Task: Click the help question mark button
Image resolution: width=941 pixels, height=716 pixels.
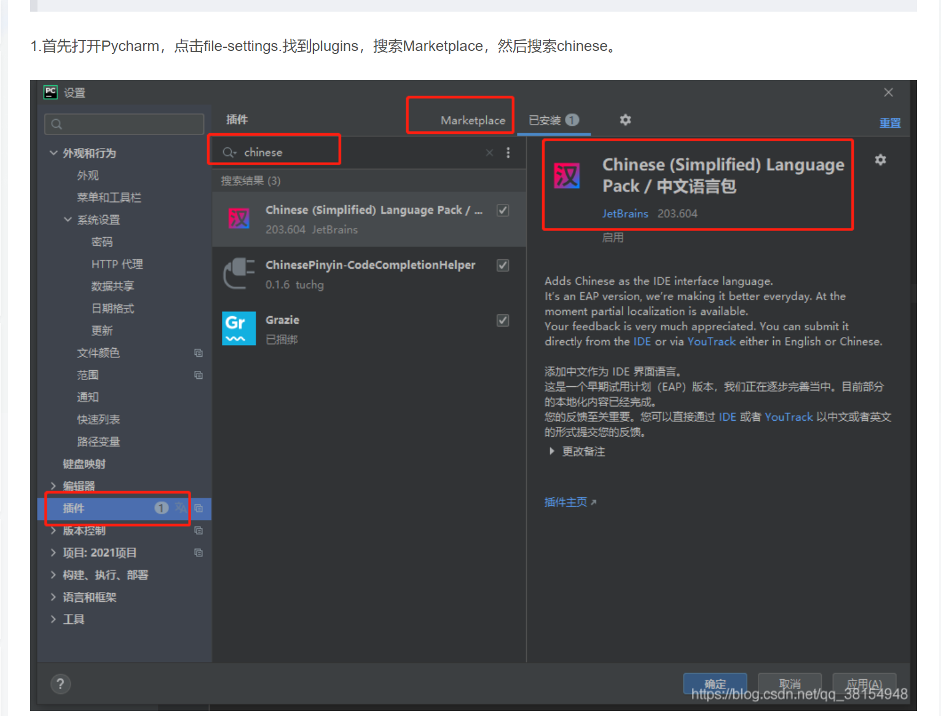Action: (x=60, y=683)
